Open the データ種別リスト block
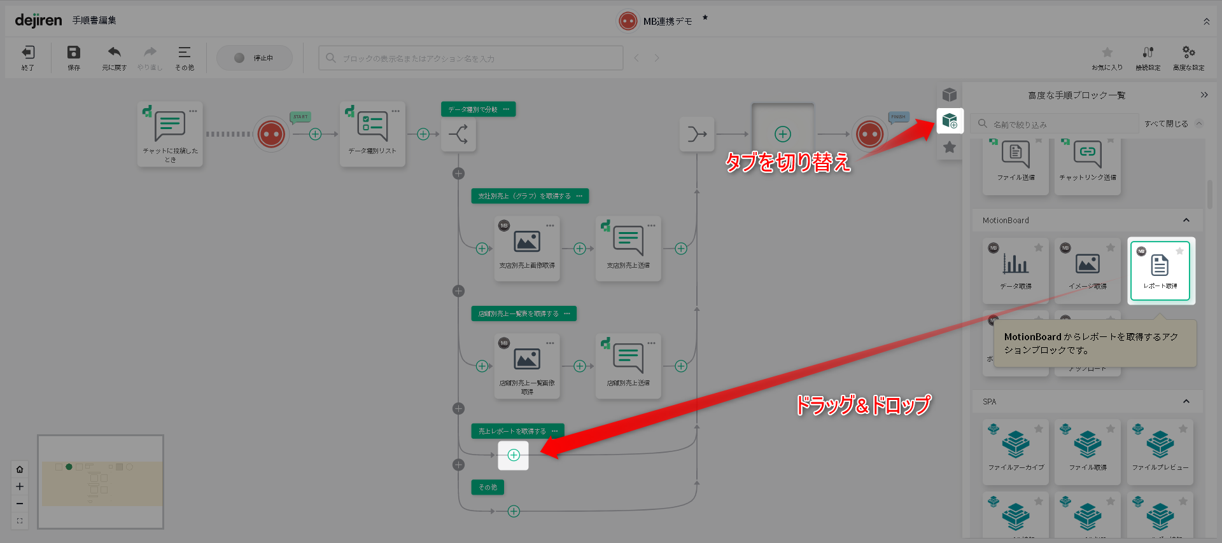Screen dimensions: 1222x543 coord(372,134)
